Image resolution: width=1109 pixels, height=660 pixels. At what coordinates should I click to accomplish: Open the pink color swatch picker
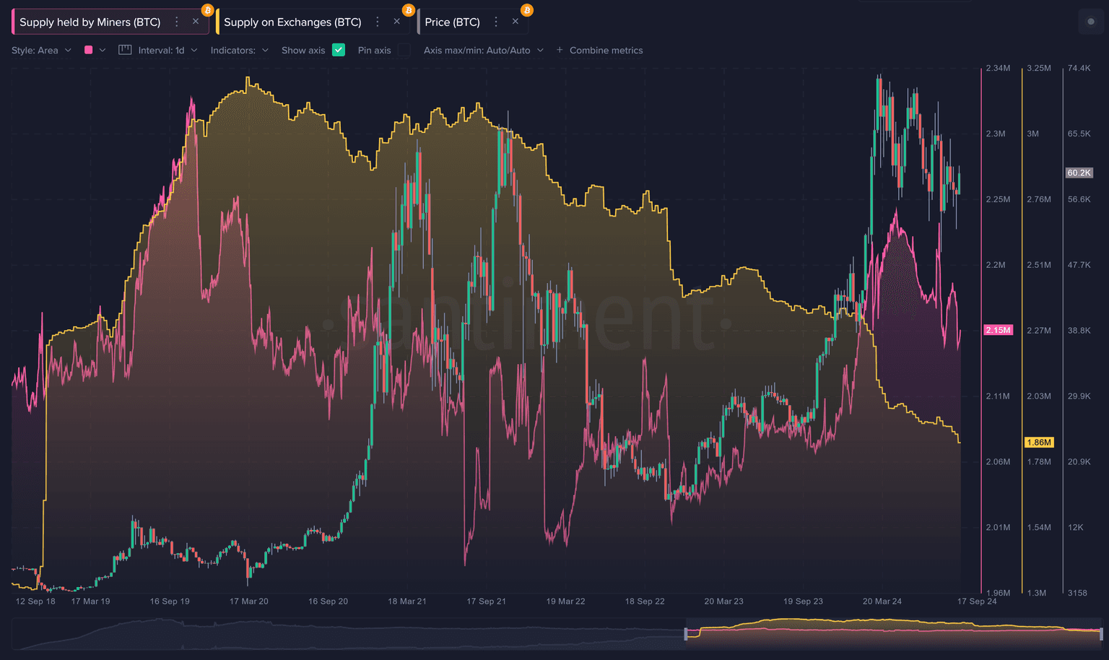[95, 51]
